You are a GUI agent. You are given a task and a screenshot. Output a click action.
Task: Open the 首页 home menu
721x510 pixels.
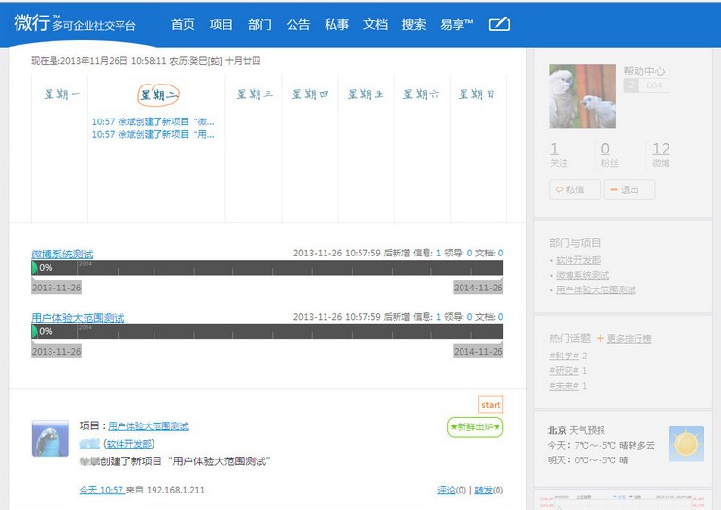[x=183, y=24]
